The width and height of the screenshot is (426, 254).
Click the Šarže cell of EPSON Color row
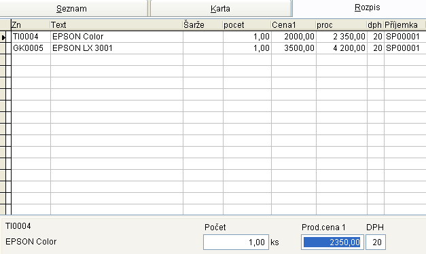[203, 37]
